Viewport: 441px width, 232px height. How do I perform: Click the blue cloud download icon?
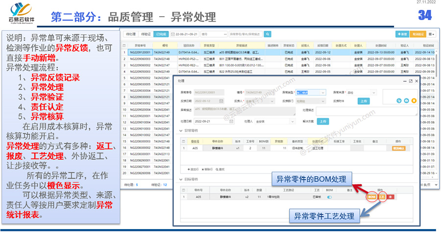[x=406, y=101]
